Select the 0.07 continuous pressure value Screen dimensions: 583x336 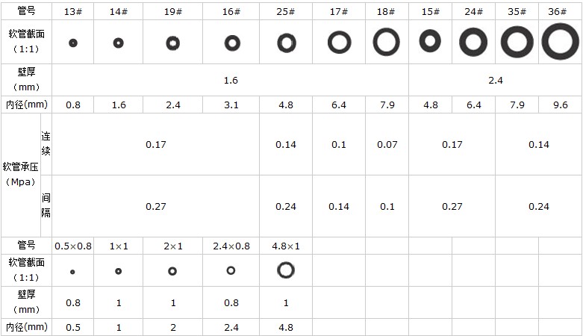coord(387,144)
